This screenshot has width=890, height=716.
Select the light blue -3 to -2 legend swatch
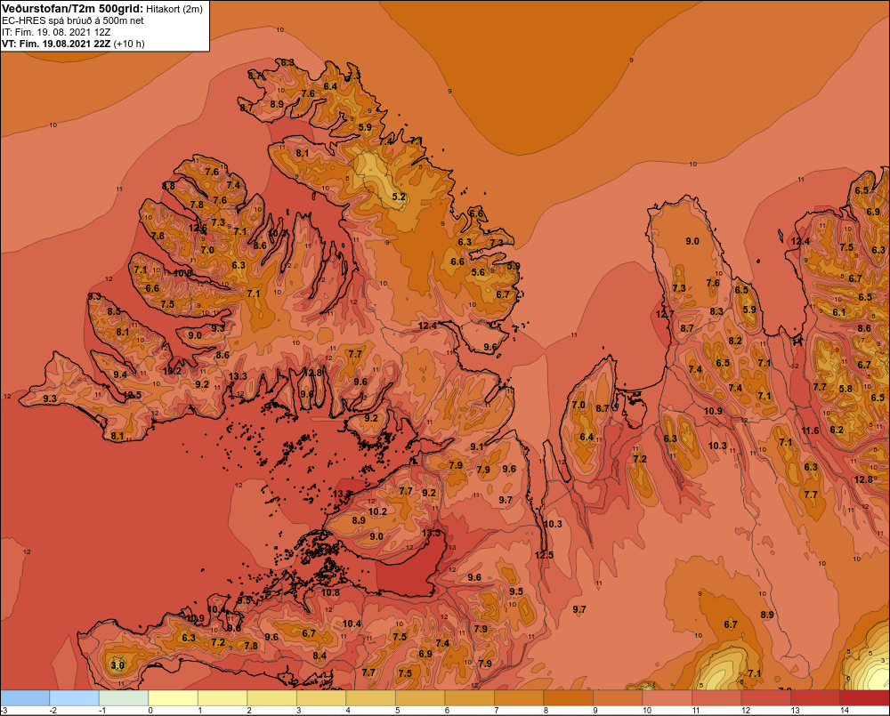tap(25, 697)
